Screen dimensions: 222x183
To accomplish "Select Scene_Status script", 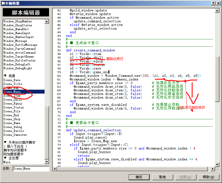I will 13,107.
